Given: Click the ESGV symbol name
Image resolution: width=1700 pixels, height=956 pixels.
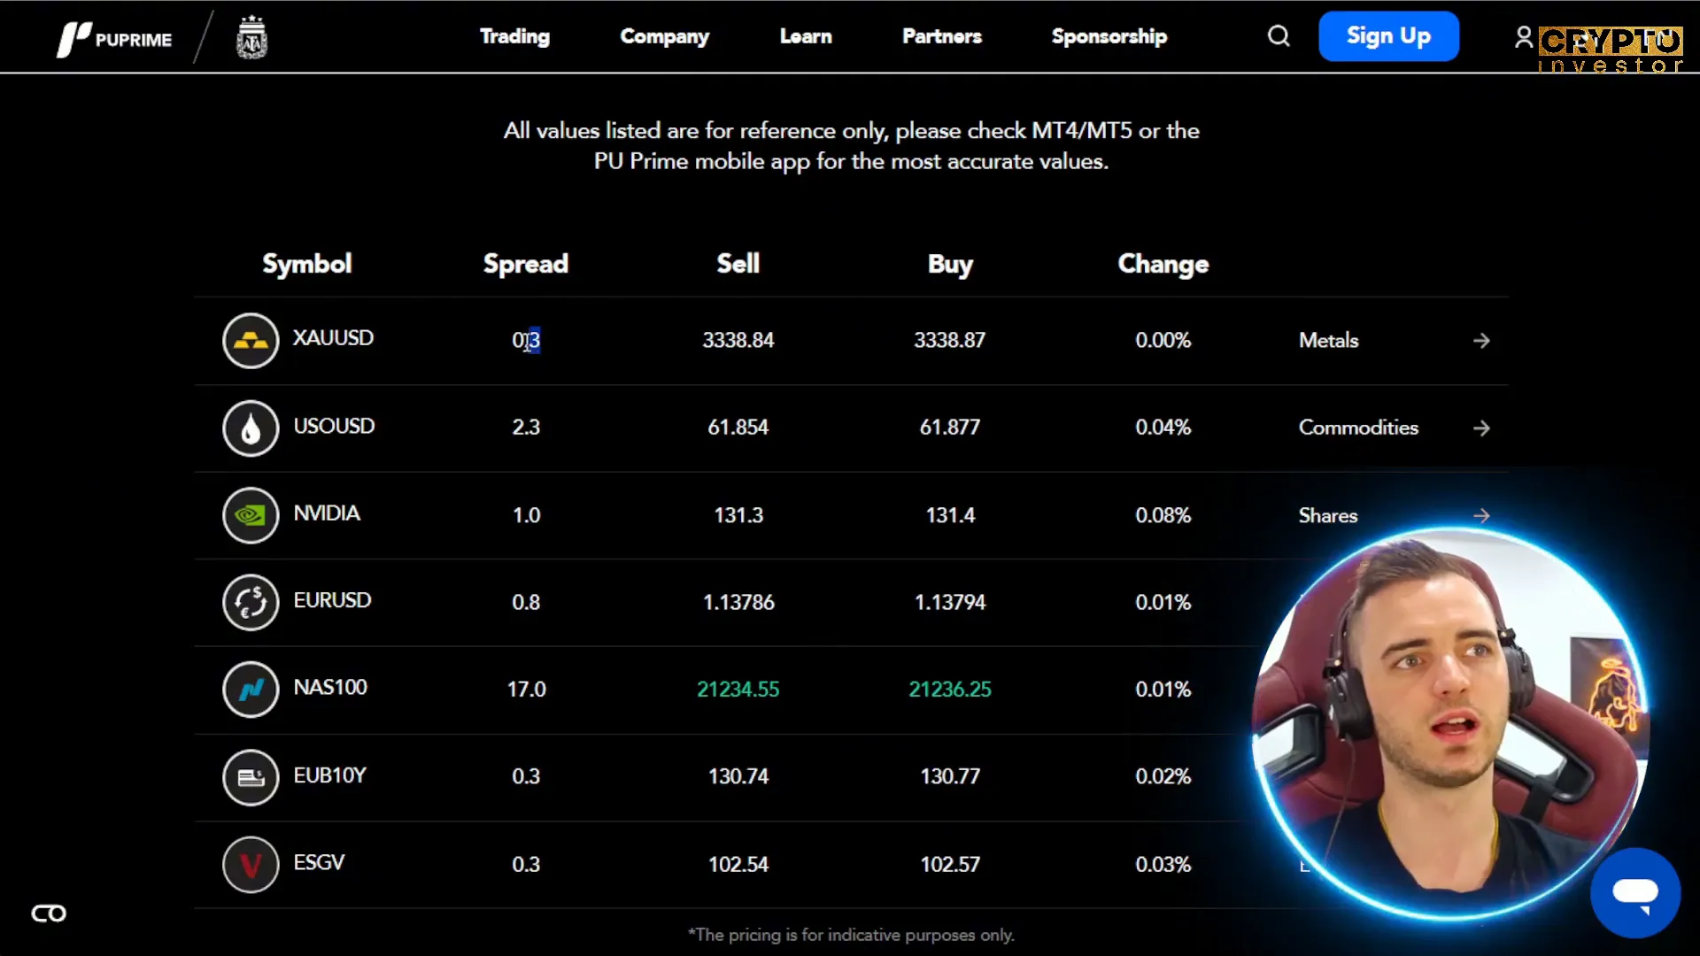Looking at the screenshot, I should [x=319, y=862].
